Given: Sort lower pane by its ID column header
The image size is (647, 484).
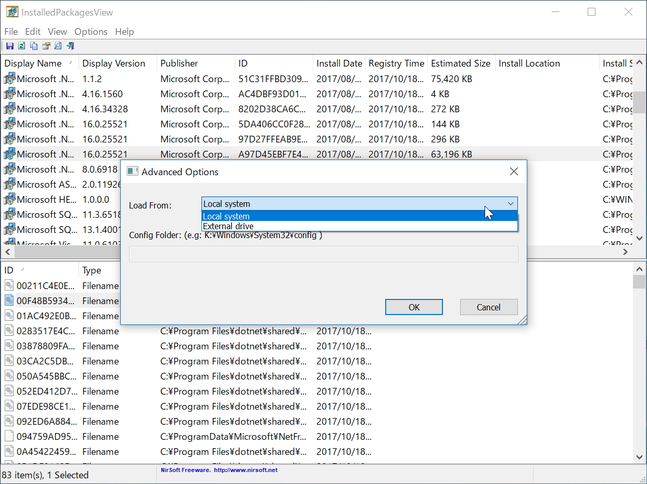Looking at the screenshot, I should [x=40, y=270].
